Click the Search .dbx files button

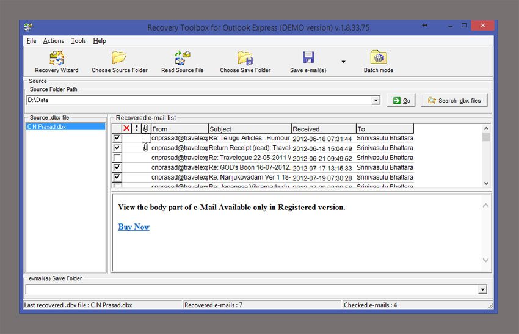point(454,101)
